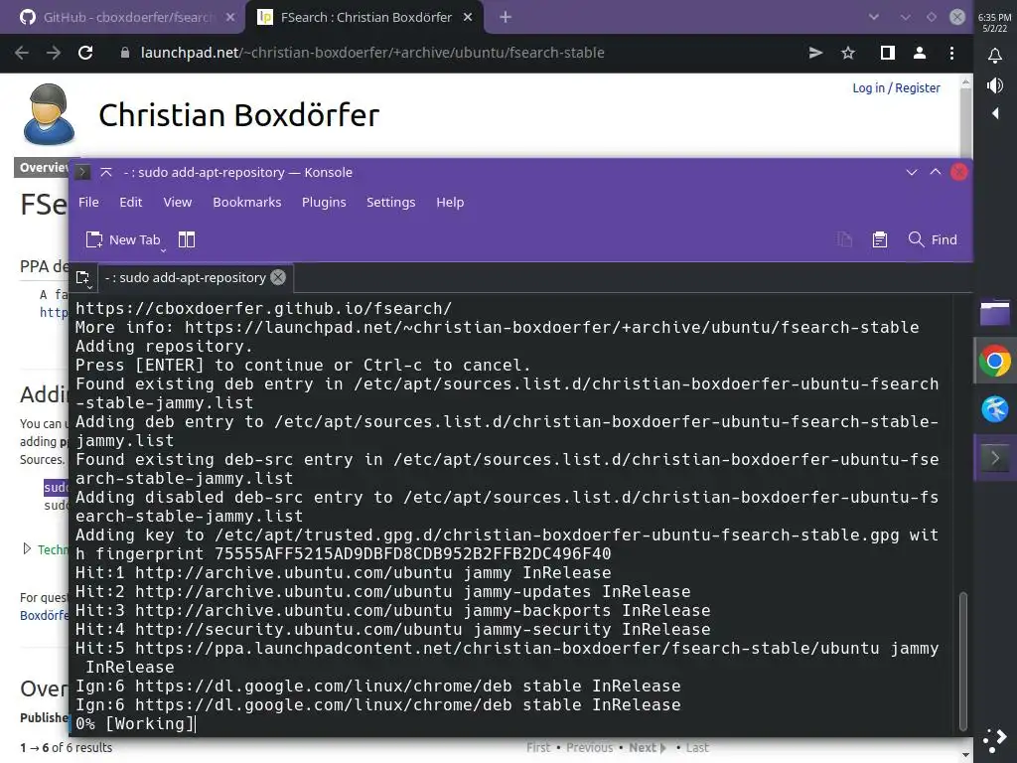
Task: Close the sudo add-apt-repository Konsole tab
Action: pyautogui.click(x=278, y=278)
